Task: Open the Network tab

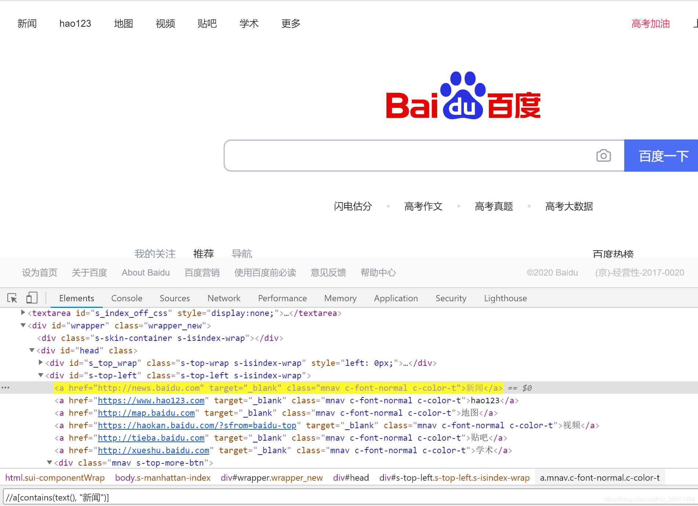Action: 224,298
